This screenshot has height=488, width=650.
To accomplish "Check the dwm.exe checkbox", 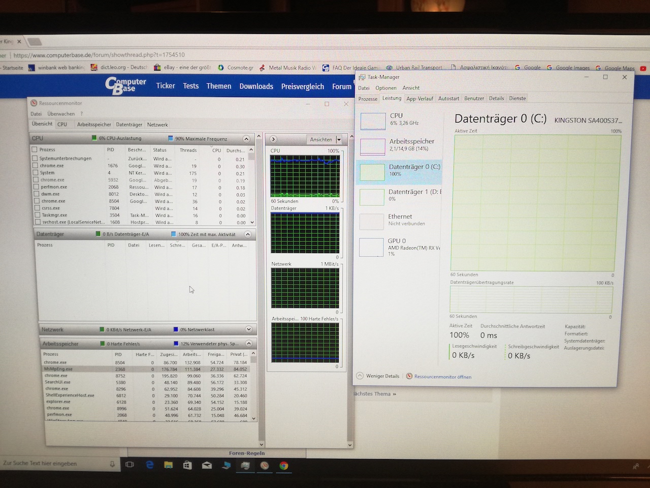I will point(36,194).
